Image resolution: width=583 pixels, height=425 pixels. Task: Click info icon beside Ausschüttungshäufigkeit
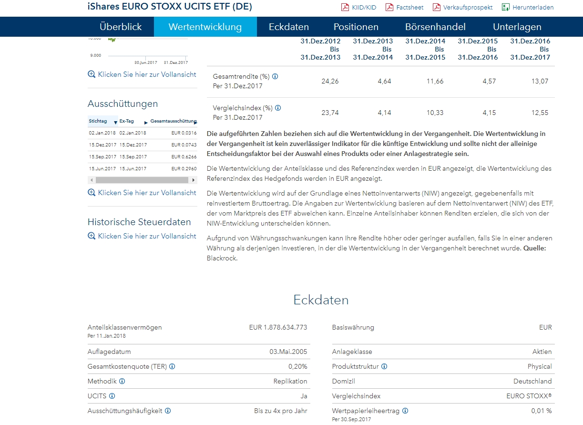168,411
